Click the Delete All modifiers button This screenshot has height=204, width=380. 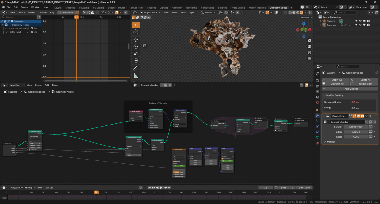[364, 80]
